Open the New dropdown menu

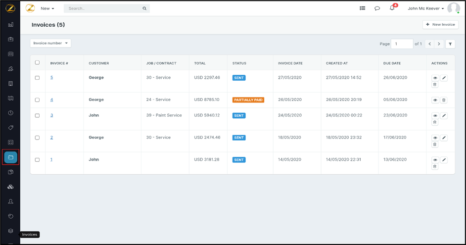(47, 8)
